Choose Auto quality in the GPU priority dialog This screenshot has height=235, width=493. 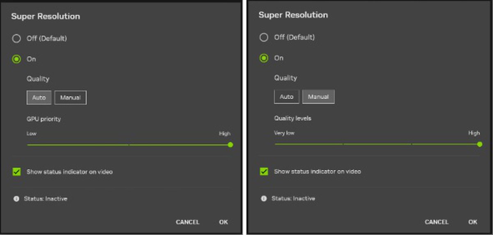coord(39,98)
